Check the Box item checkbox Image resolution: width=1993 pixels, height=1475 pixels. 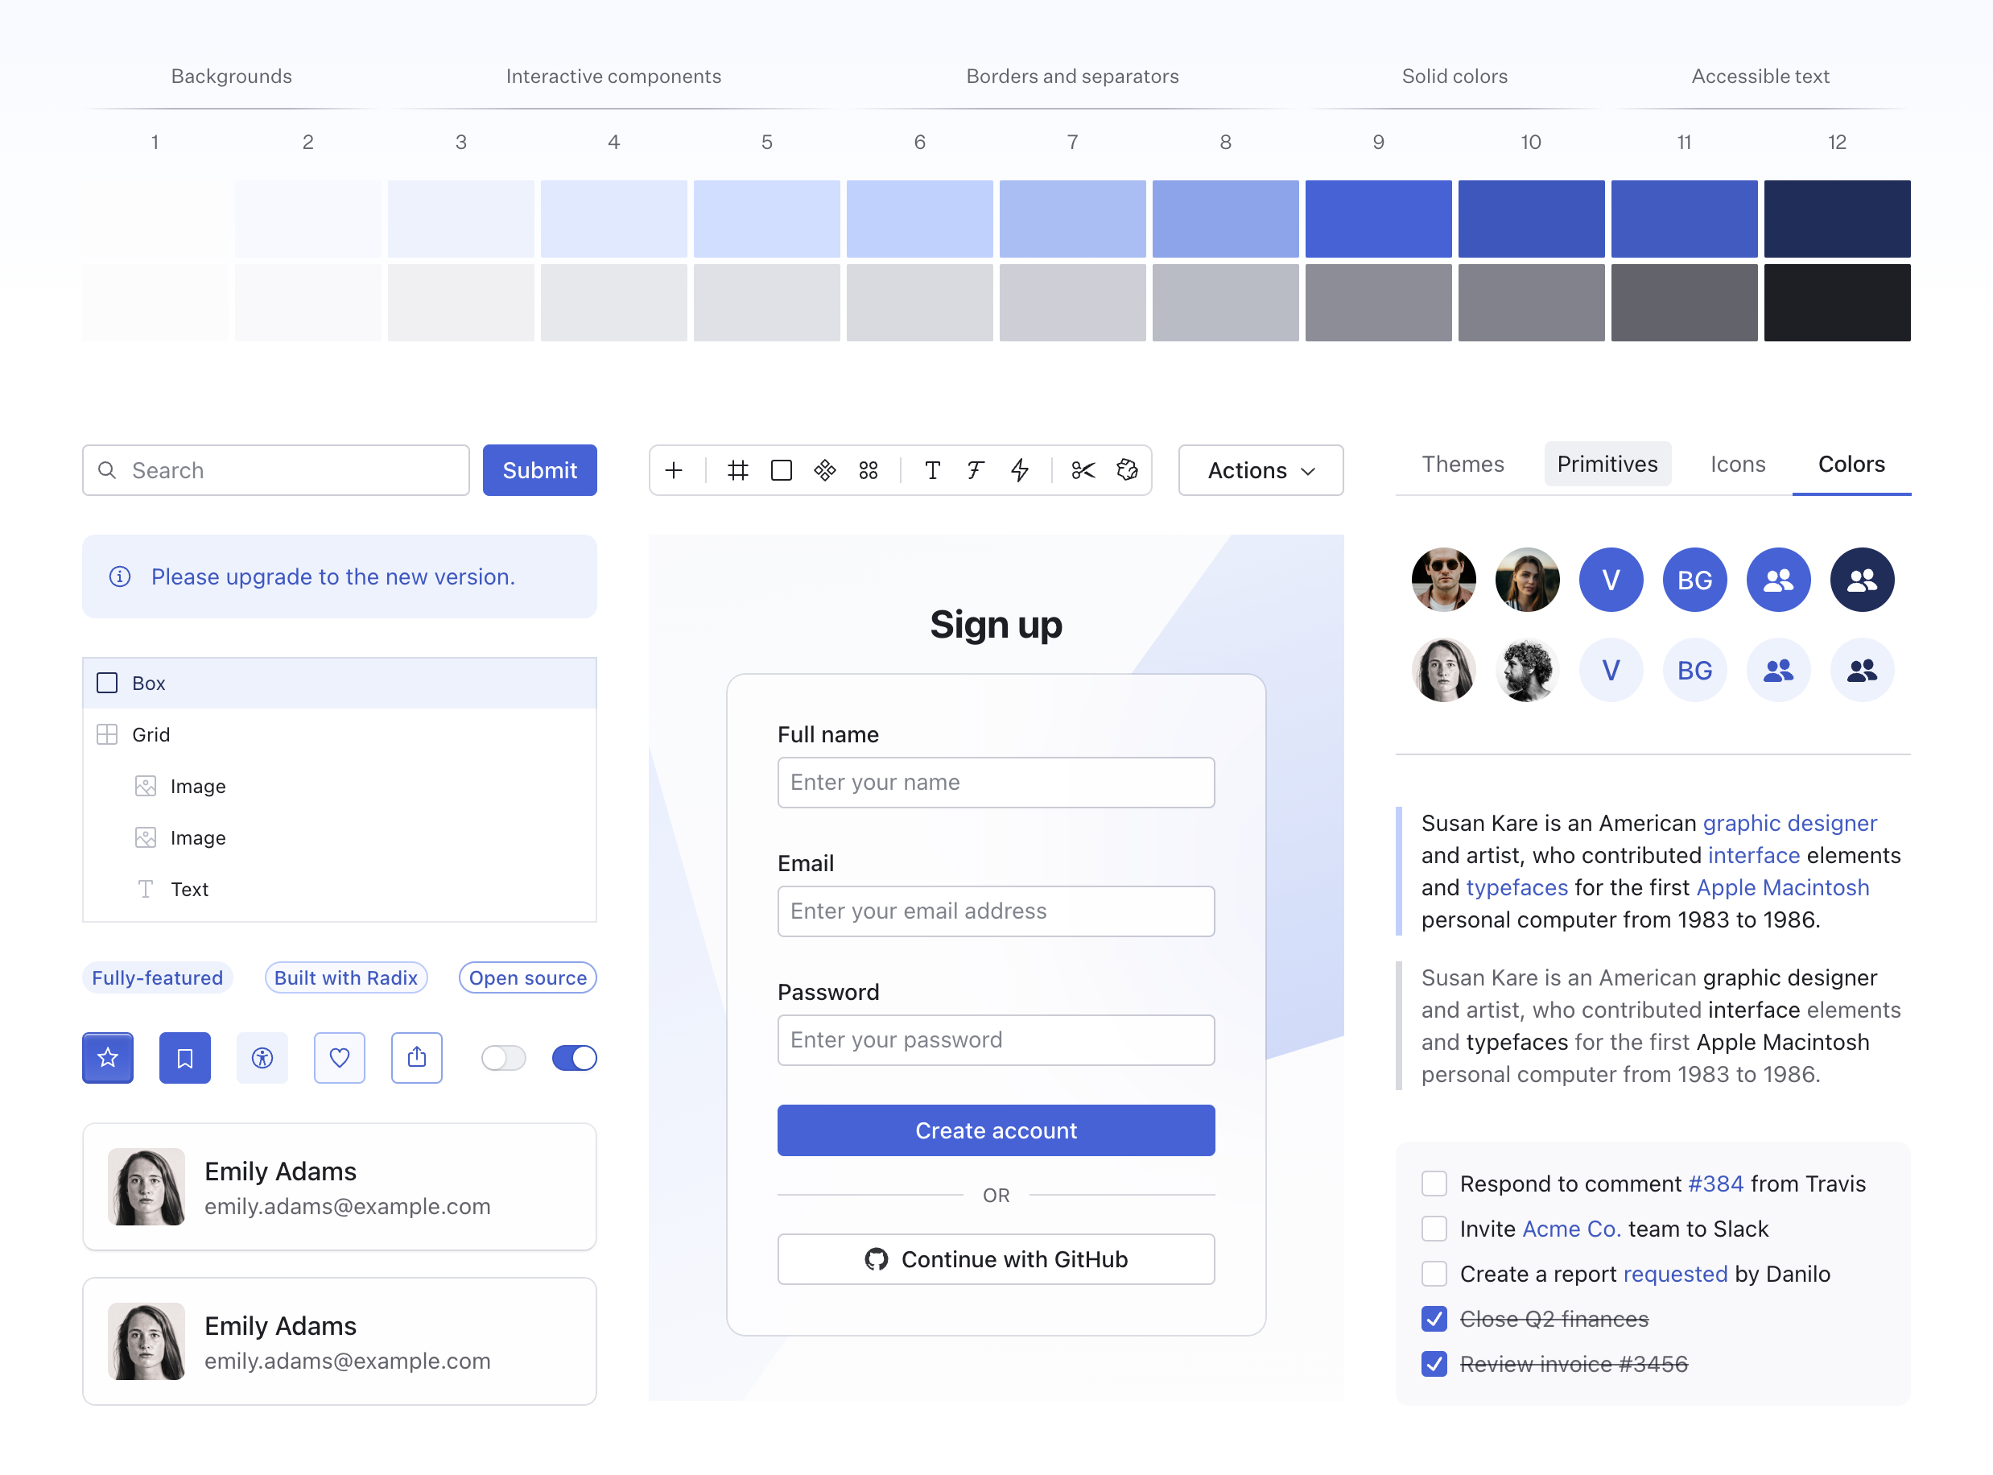click(x=106, y=682)
